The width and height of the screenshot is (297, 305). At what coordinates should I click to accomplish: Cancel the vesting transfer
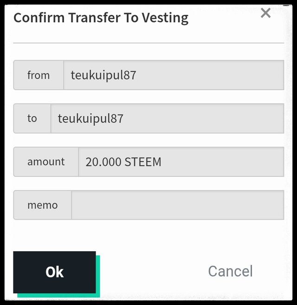click(x=230, y=271)
